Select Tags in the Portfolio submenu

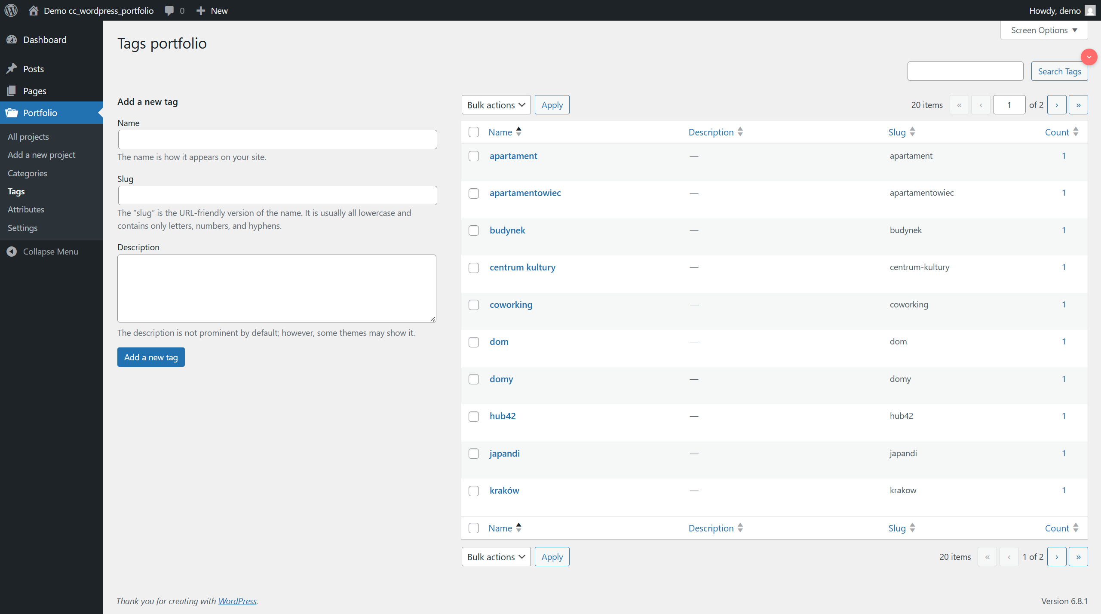click(x=16, y=191)
